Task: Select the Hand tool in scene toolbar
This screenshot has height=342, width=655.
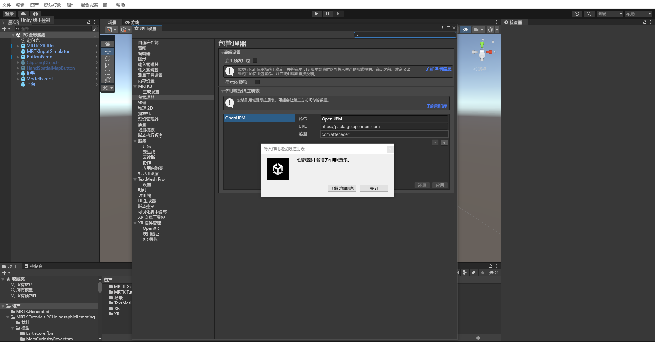Action: [x=108, y=44]
